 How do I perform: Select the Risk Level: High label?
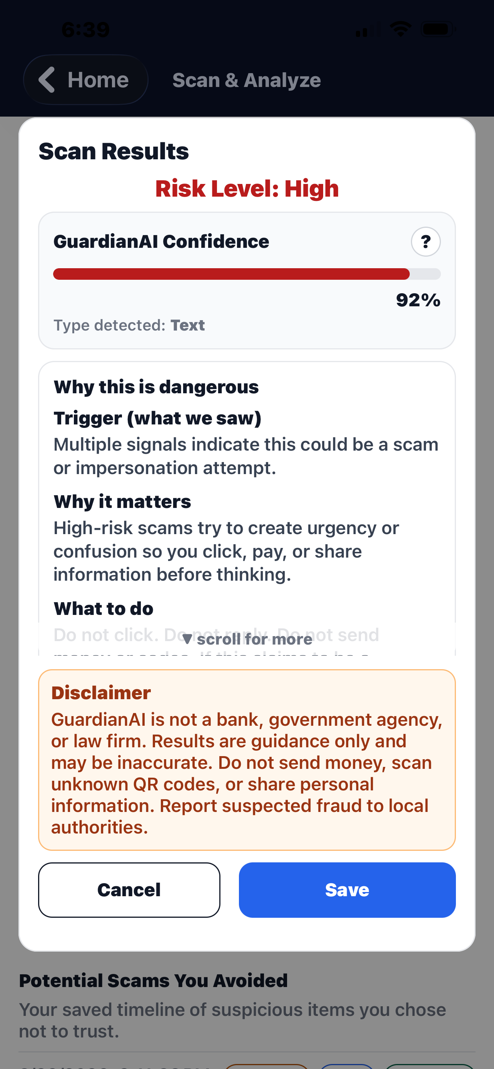(247, 188)
